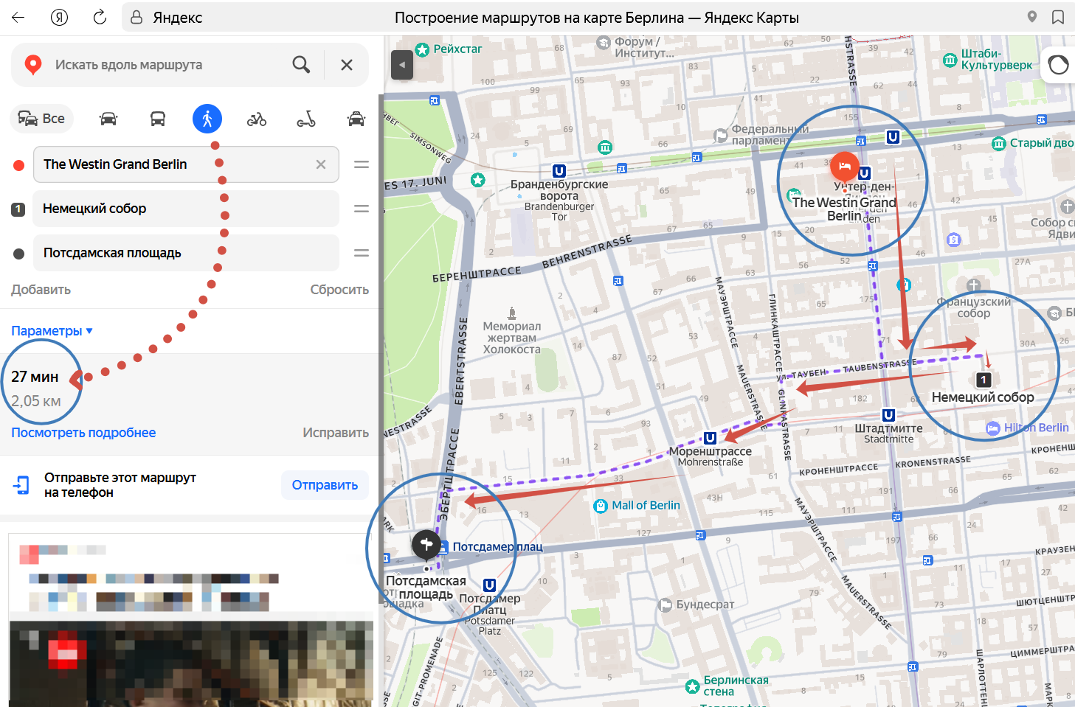The width and height of the screenshot is (1075, 707).
Task: Edit the 'Потсдамская площадь' destination field
Action: coord(186,253)
